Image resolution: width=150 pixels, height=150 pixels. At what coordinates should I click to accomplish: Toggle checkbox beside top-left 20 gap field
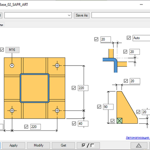(96, 39)
